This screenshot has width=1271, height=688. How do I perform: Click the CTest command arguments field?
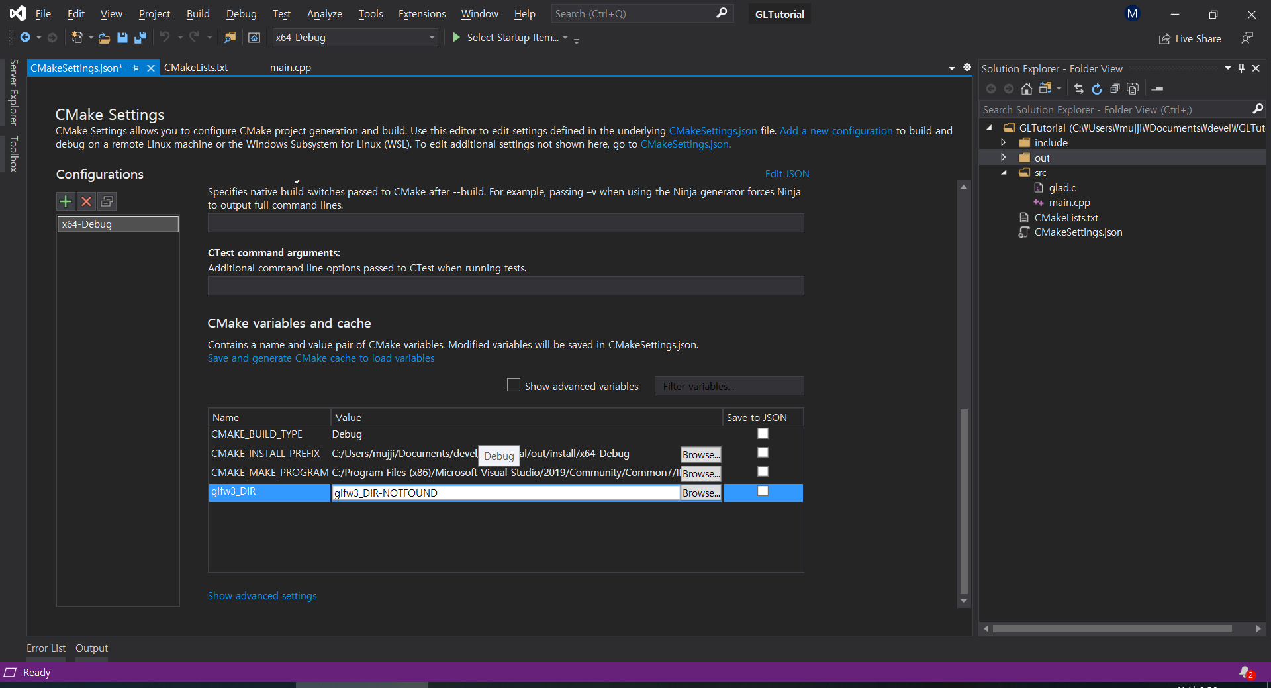[x=506, y=286]
